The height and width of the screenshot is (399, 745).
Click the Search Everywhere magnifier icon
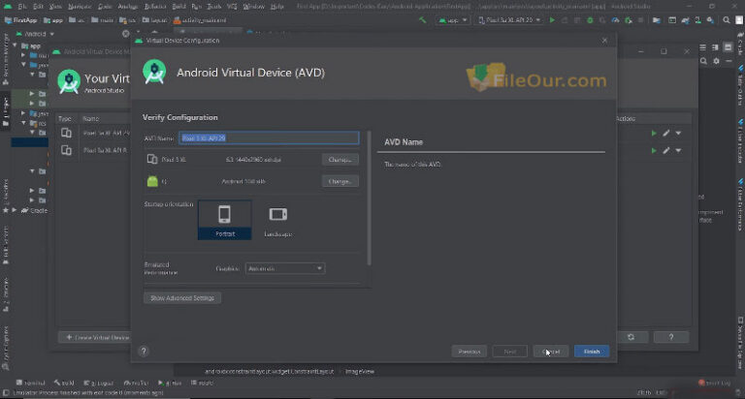click(x=726, y=20)
